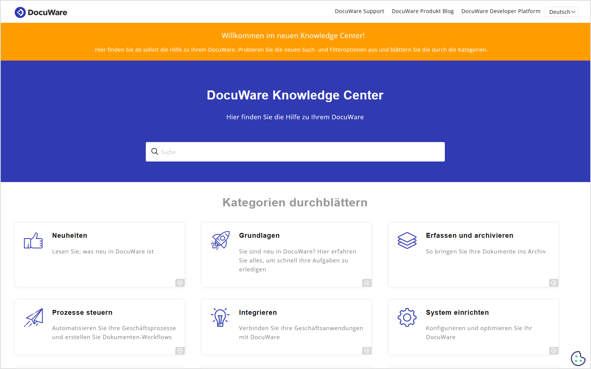Open the Erfassen und archivieren heading
This screenshot has height=369, width=591.
470,236
